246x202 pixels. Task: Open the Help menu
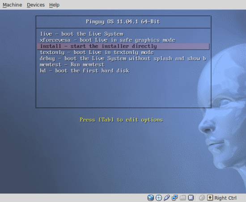54,5
